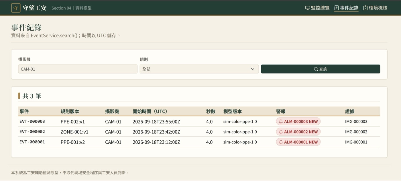Expand the 規則 dropdown showing 全部
401x181 pixels.
(199, 69)
